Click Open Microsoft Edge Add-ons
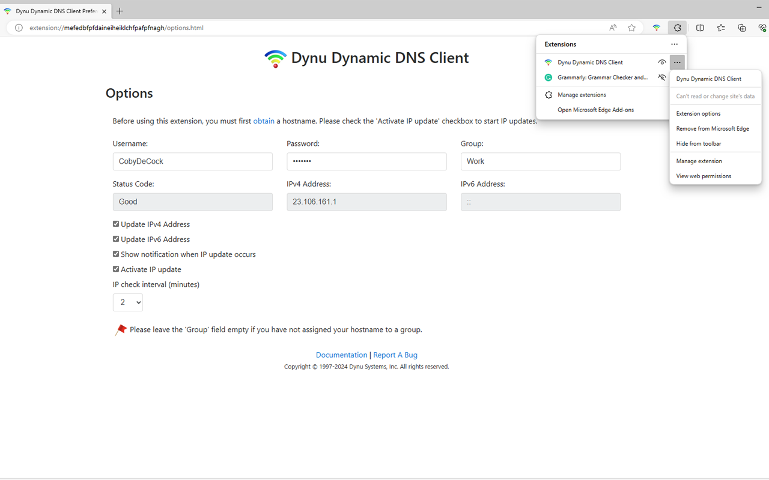Viewport: 769px width, 480px height. tap(595, 110)
